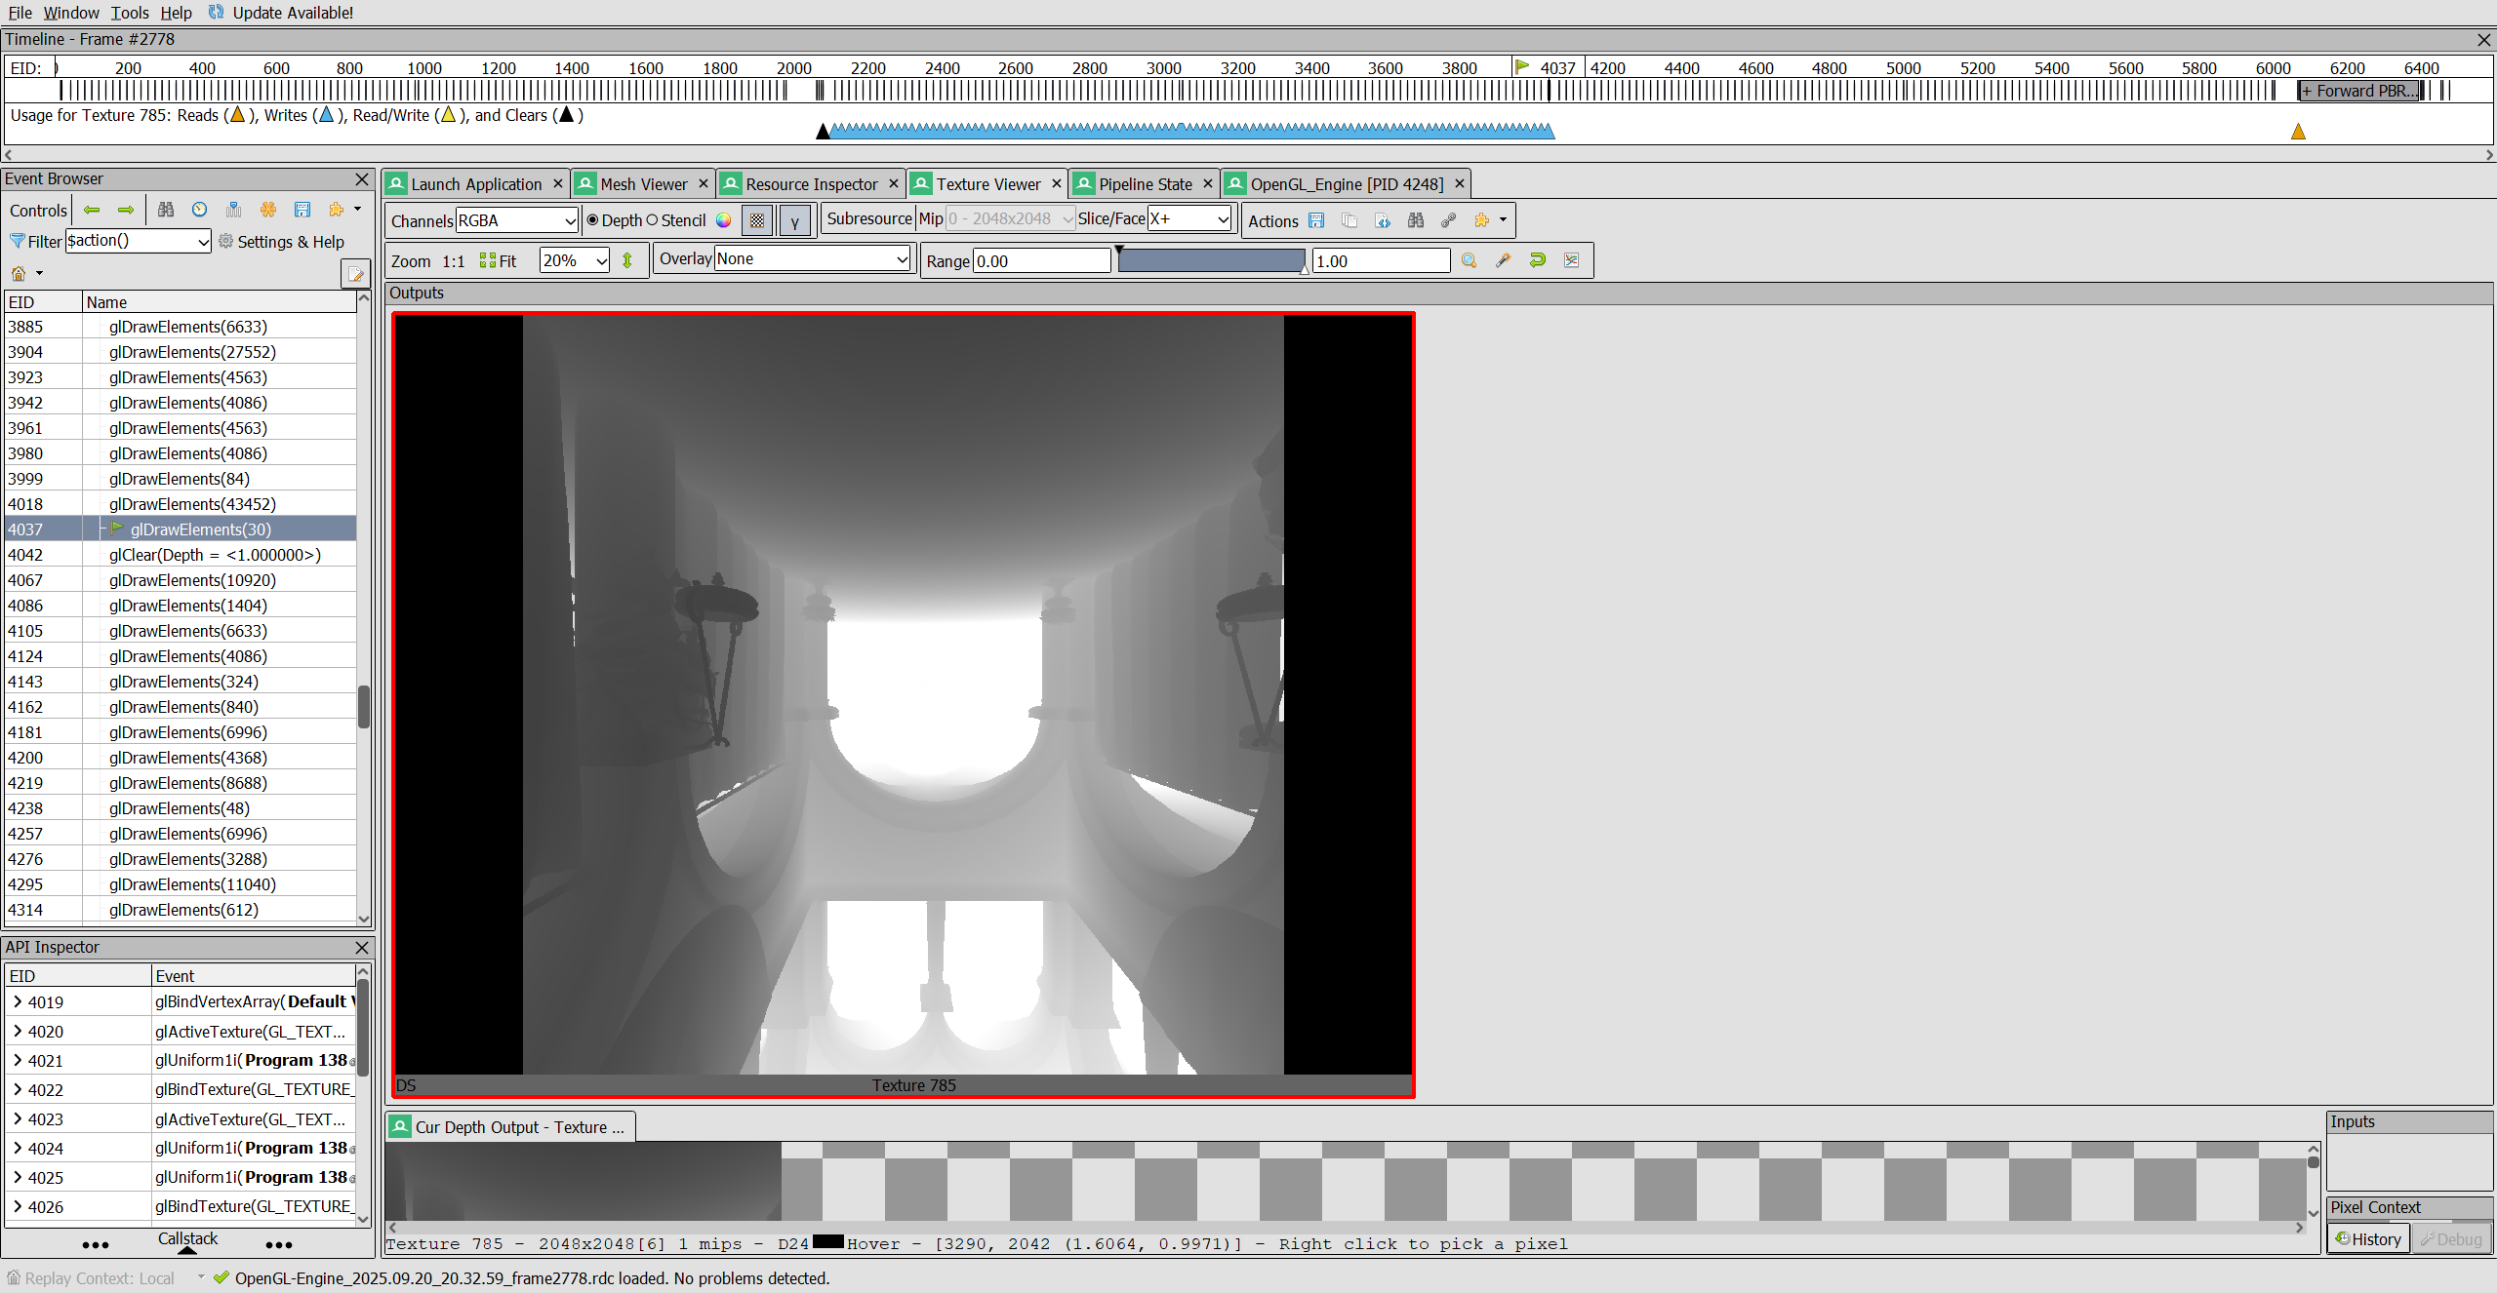Screen dimensions: 2497x1293
Task: Click the zoom-in range magnifier icon
Action: click(1469, 260)
